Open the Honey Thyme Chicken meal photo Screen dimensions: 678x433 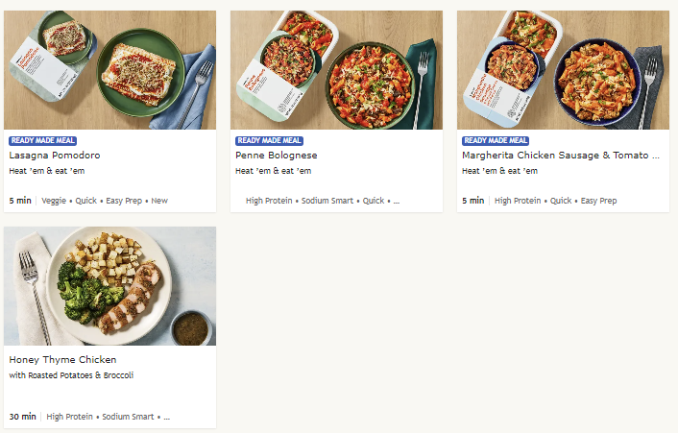pos(109,286)
